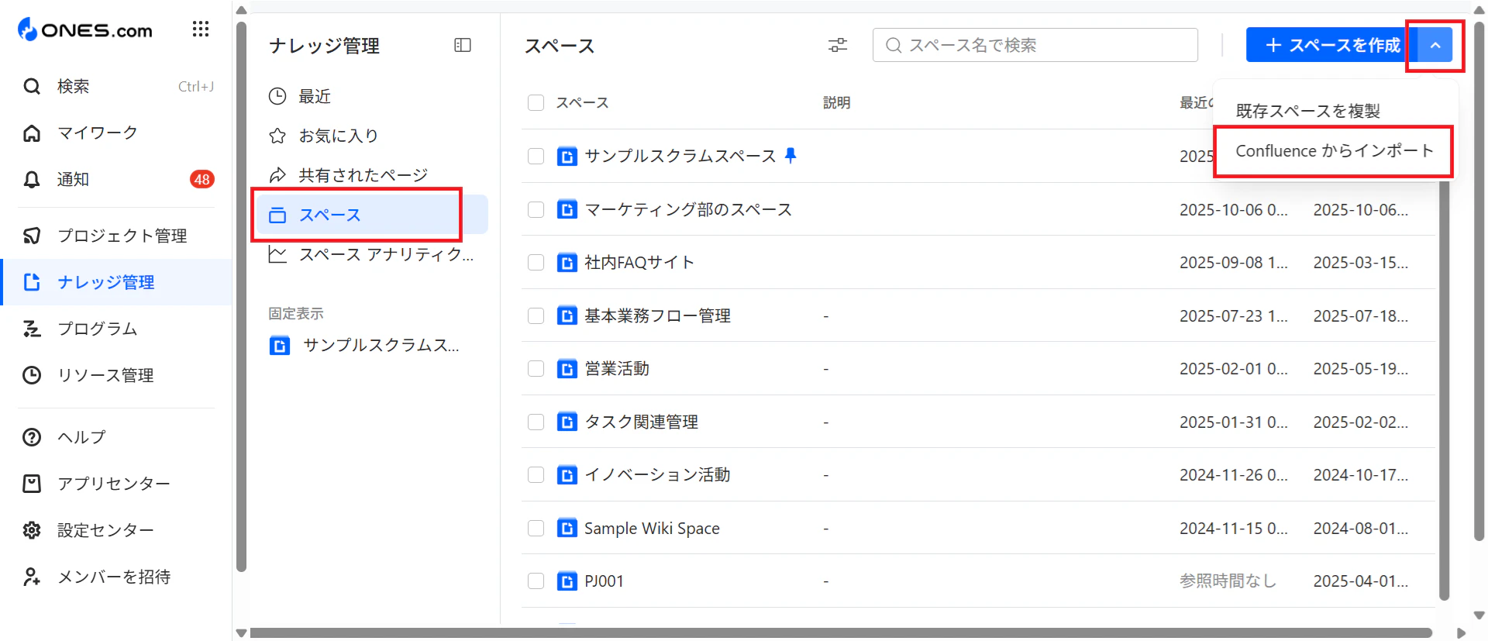Open スペース item in ナレッジ管理 panel
This screenshot has height=641, width=1488.
pos(370,215)
